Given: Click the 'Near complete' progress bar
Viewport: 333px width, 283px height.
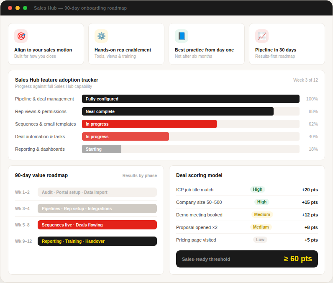Looking at the screenshot, I should click(178, 111).
